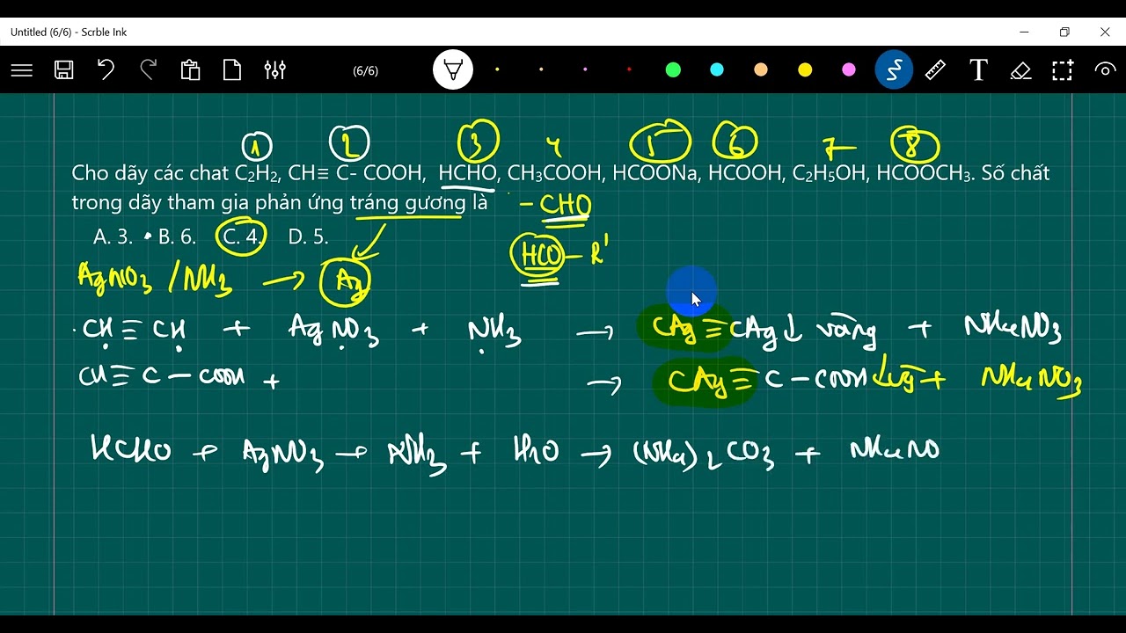Click the page indicator (6/6)
Image resolution: width=1126 pixels, height=633 pixels.
point(365,70)
